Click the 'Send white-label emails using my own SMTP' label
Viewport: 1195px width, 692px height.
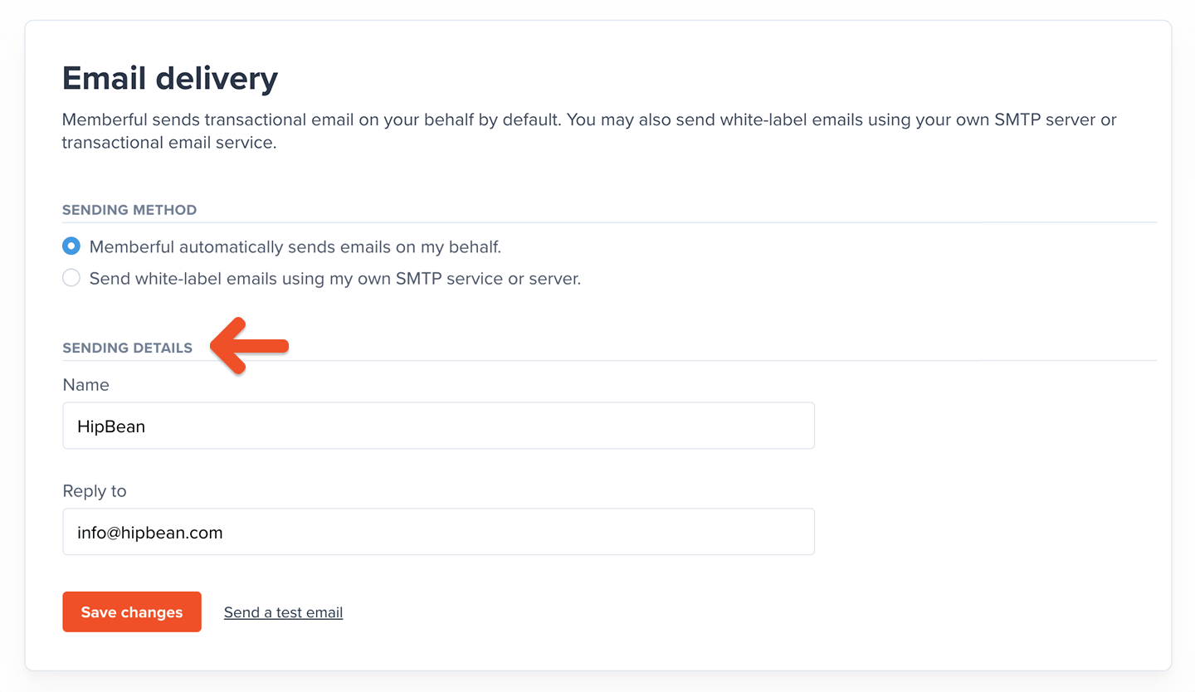(334, 279)
